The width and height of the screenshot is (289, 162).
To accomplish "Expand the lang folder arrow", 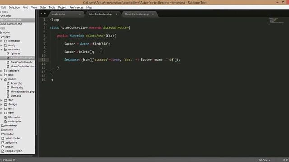I will (x=1, y=75).
